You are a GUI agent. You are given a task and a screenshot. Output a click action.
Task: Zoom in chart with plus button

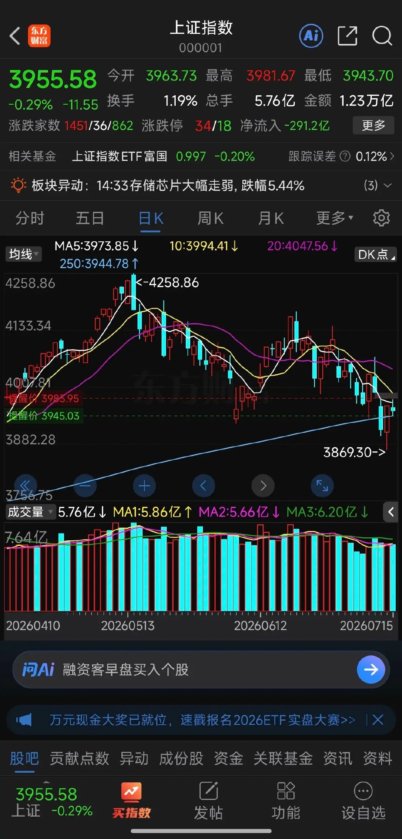click(144, 486)
